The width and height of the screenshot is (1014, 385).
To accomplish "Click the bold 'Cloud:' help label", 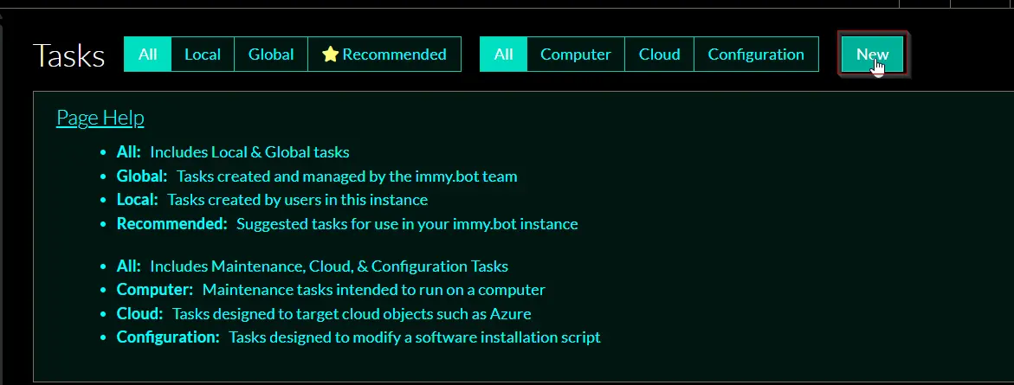I will pos(139,314).
